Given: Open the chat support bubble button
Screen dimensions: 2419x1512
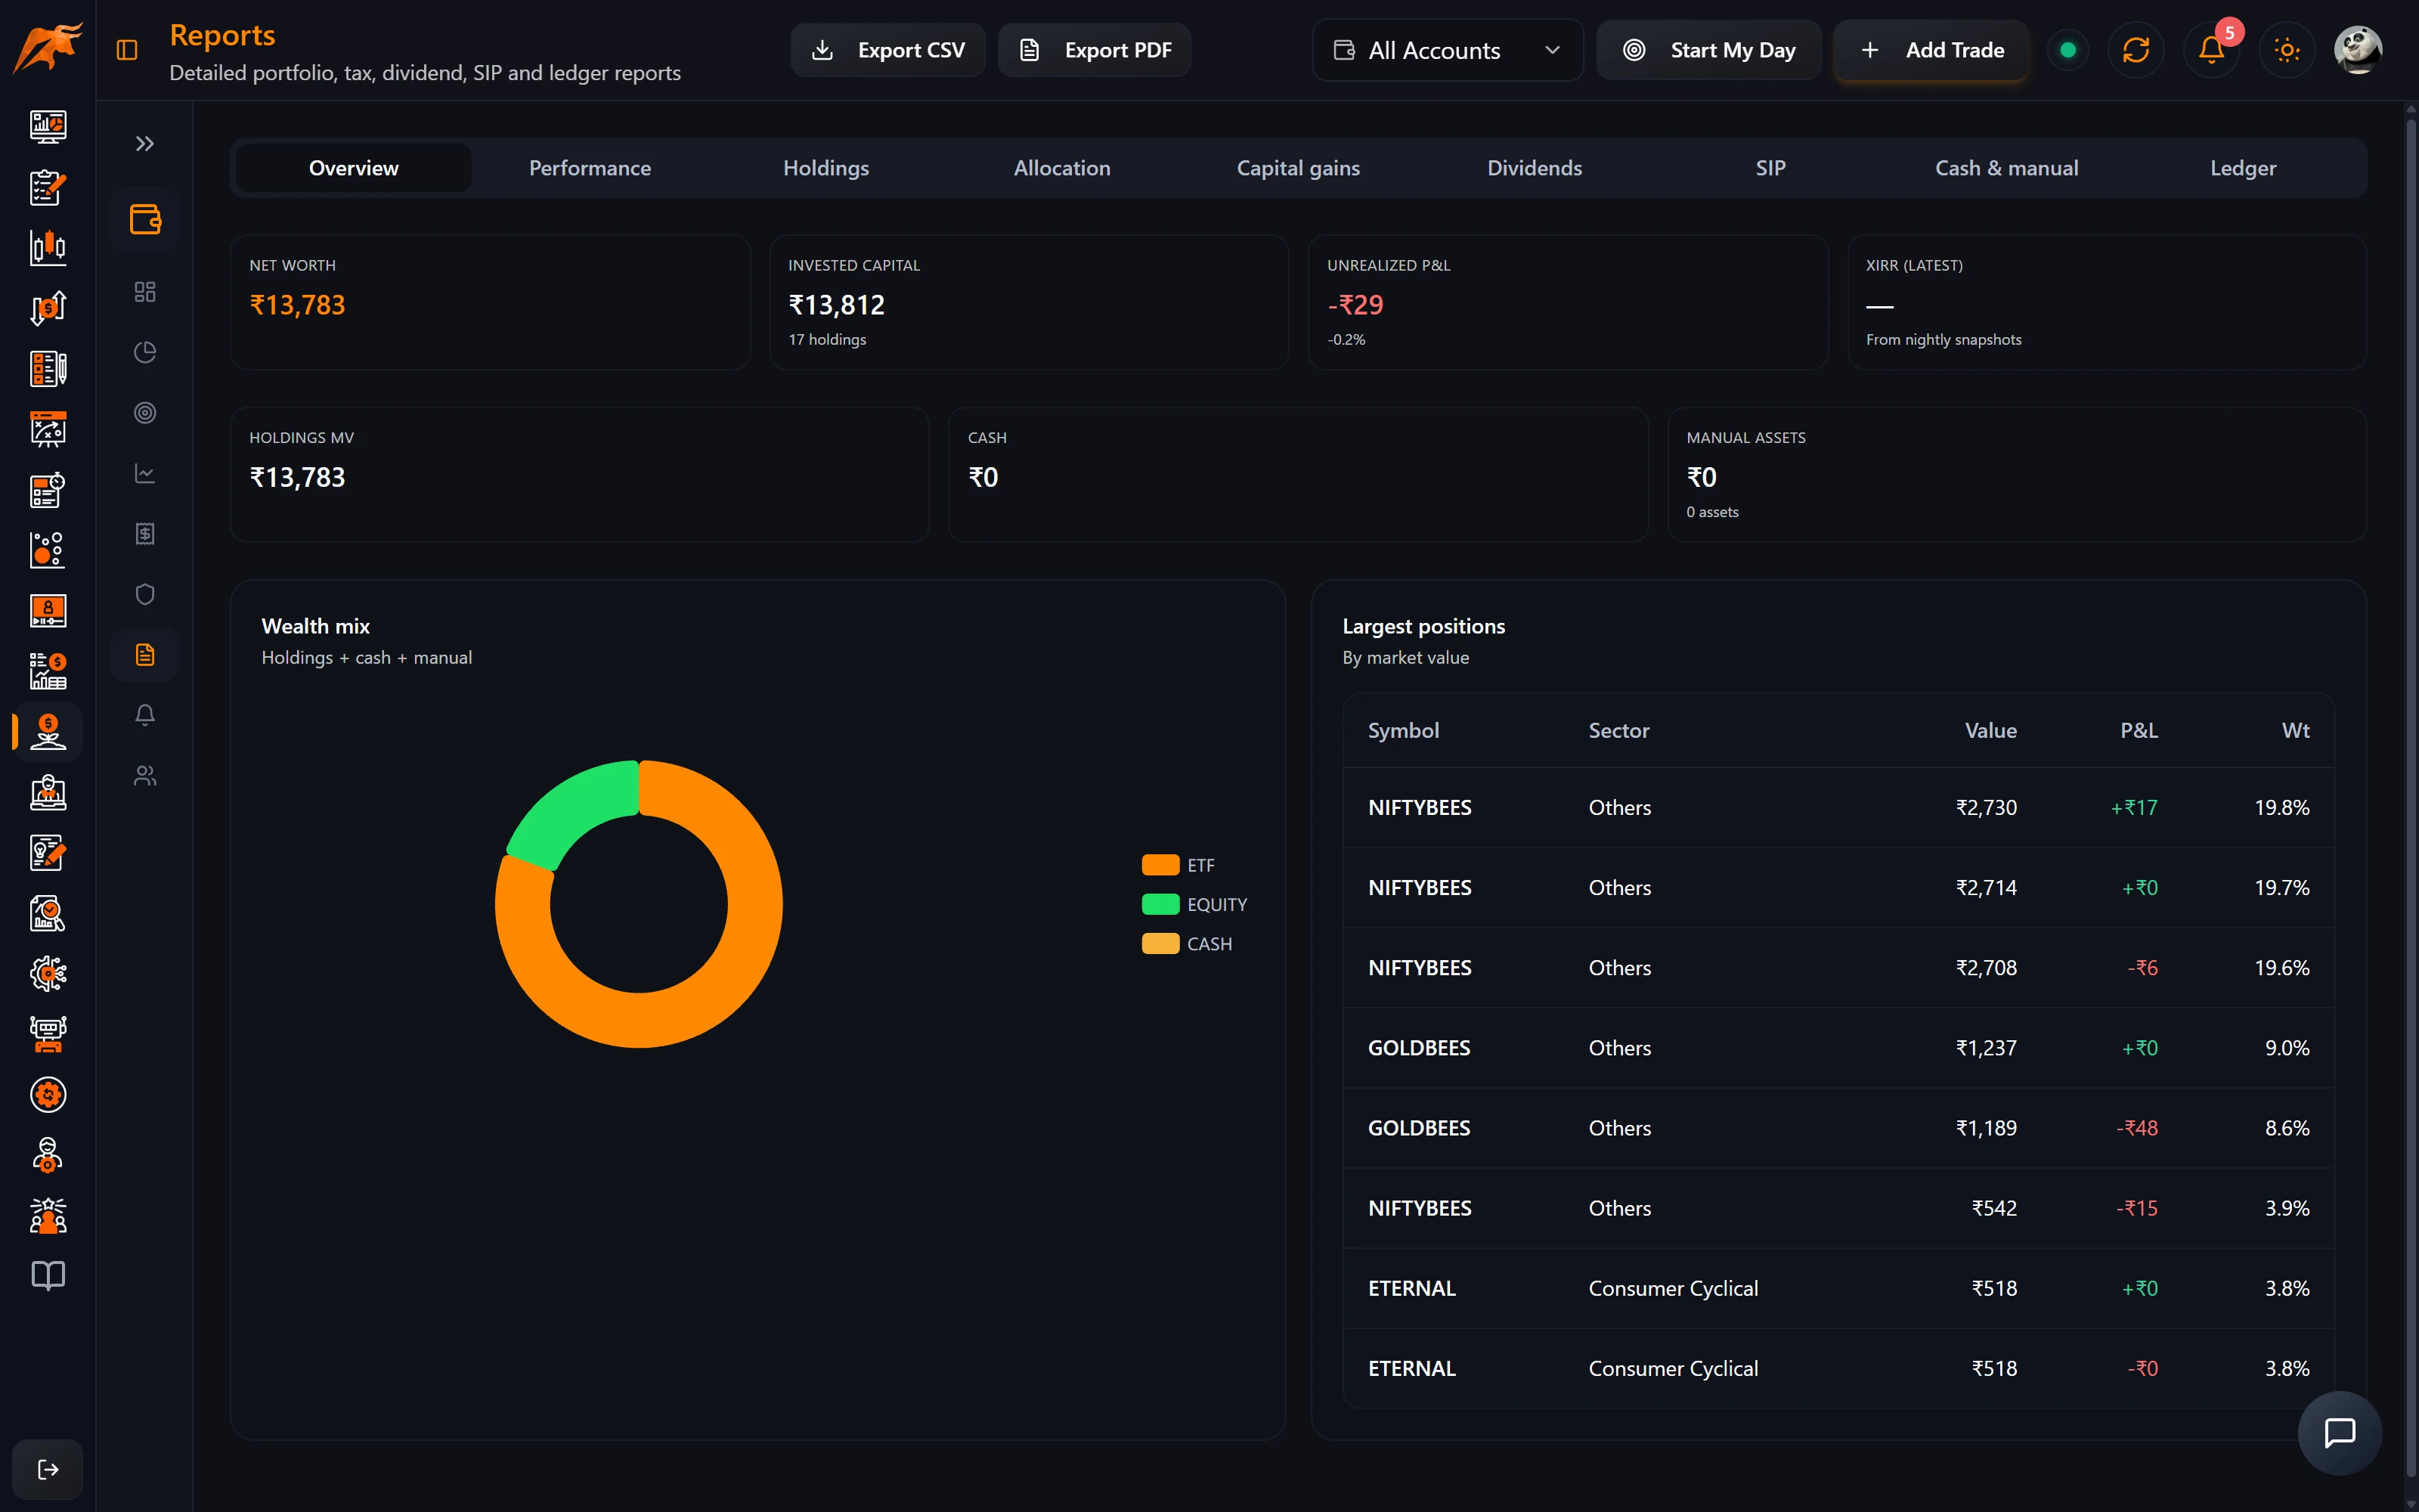Looking at the screenshot, I should pyautogui.click(x=2340, y=1433).
